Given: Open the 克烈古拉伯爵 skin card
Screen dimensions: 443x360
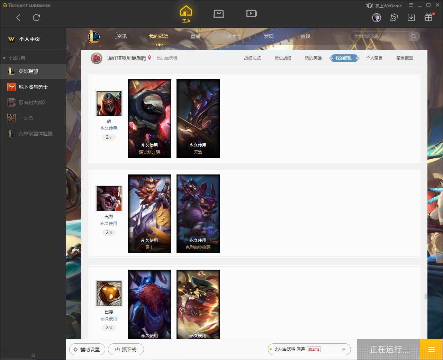Looking at the screenshot, I should point(198,214).
